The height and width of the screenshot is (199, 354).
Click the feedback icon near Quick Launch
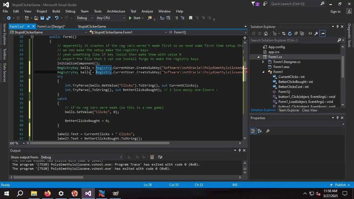(x=265, y=4)
